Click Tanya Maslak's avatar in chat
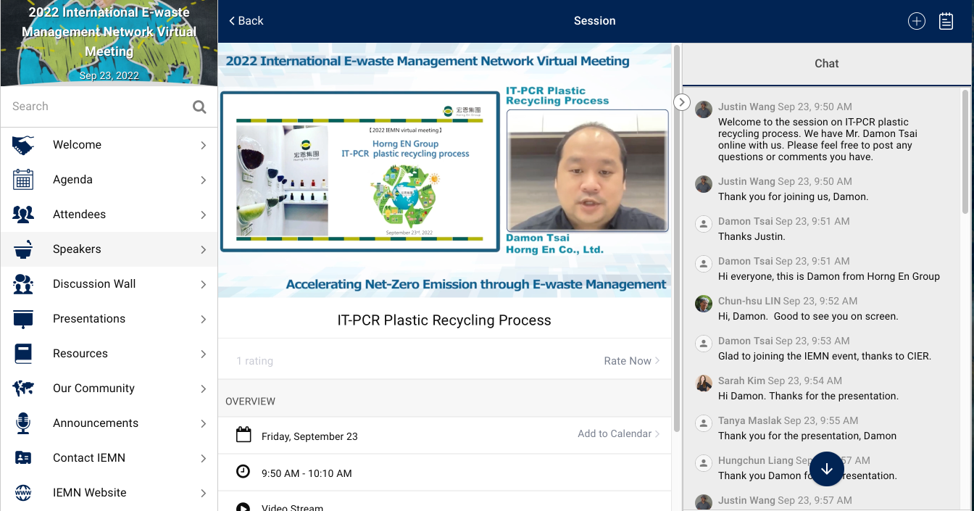The height and width of the screenshot is (511, 974). [703, 423]
